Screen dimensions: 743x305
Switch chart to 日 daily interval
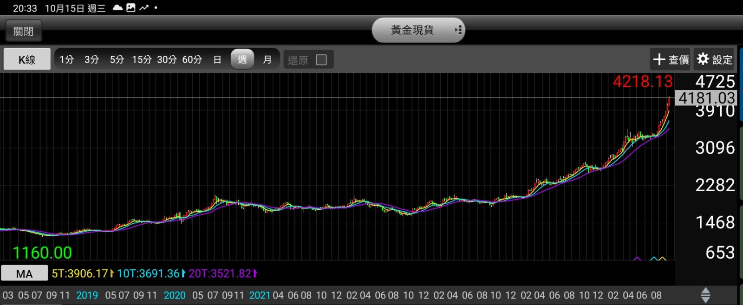(x=217, y=59)
